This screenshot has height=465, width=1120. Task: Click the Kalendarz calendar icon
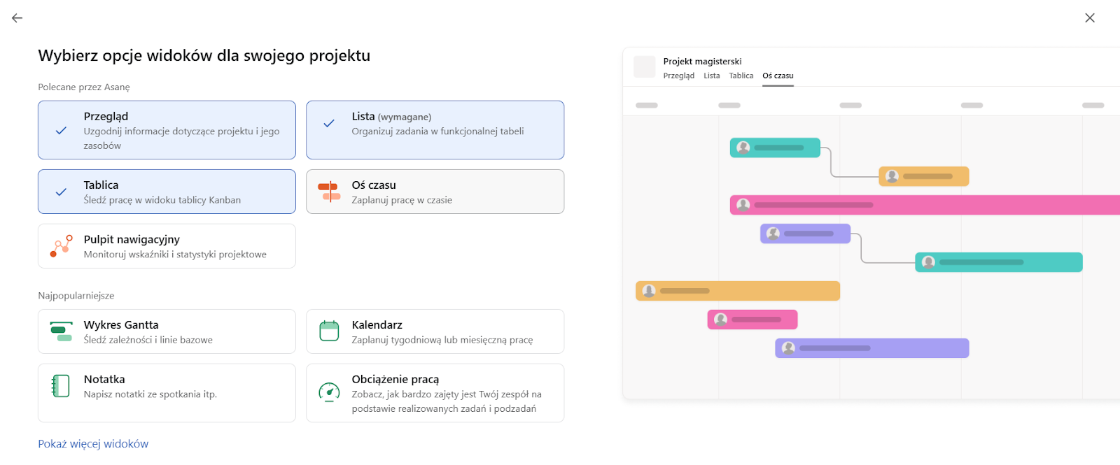329,331
